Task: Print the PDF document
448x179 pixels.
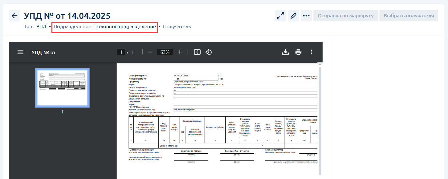Action: pos(299,52)
